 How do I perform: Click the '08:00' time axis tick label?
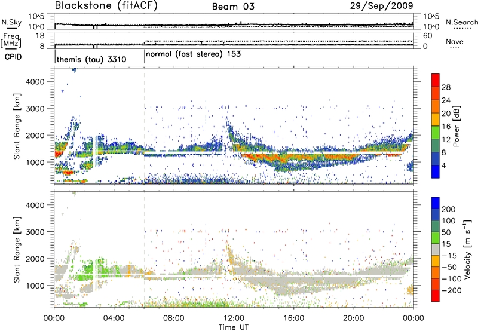click(174, 318)
